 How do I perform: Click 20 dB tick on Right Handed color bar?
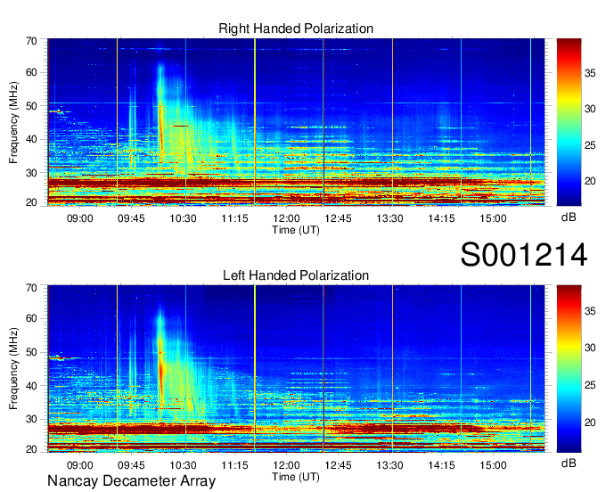click(590, 181)
